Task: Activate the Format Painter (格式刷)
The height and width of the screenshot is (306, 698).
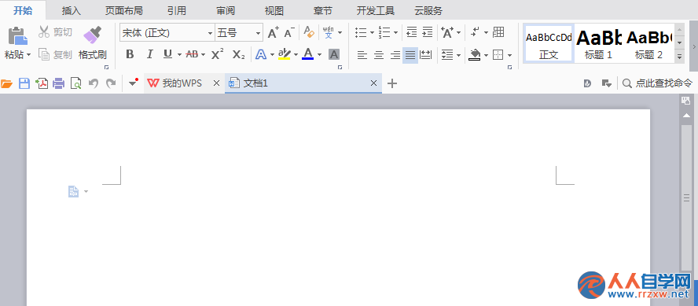Action: [93, 43]
